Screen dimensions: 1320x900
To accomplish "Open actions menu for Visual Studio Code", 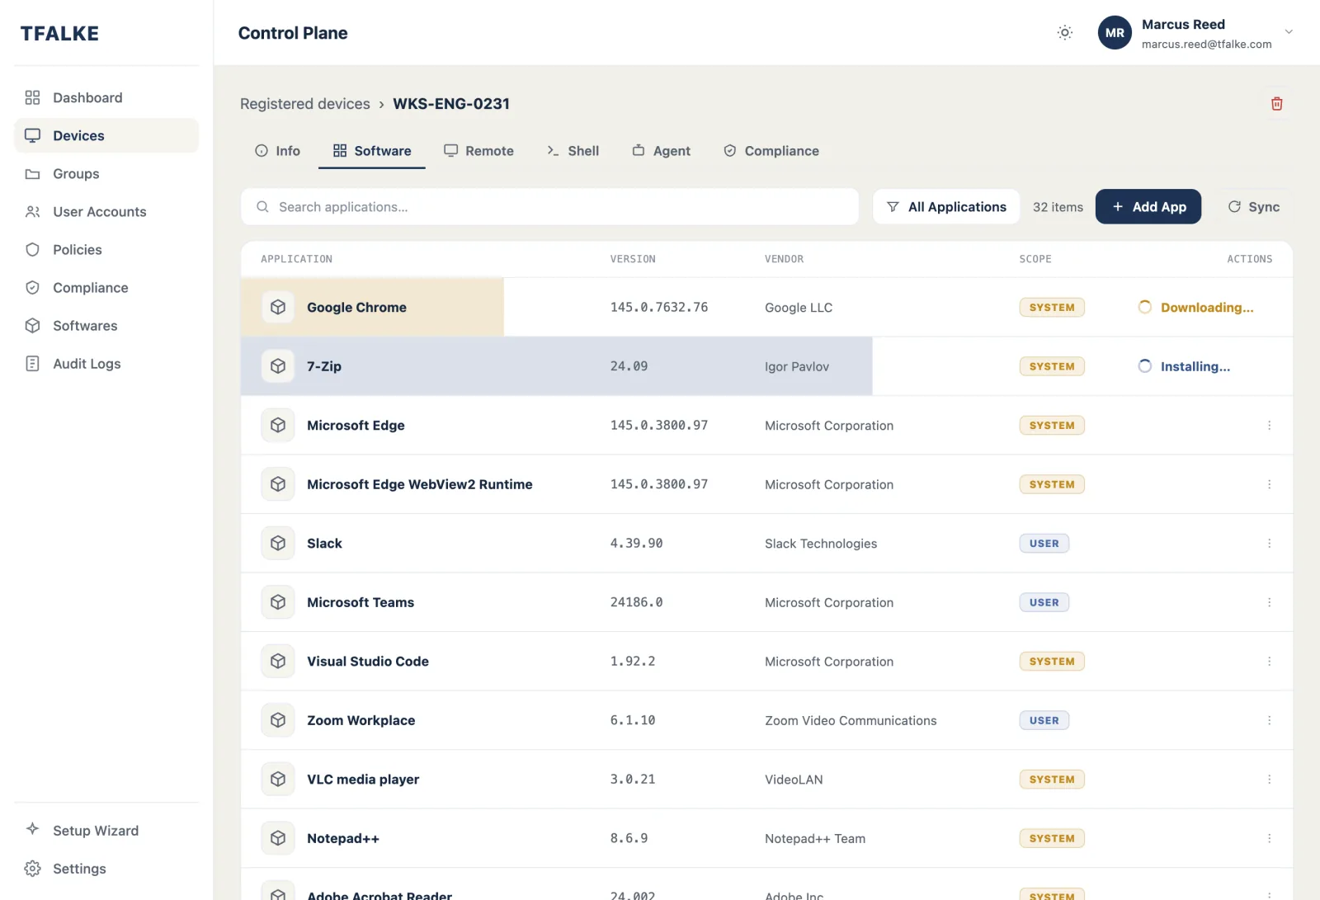I will point(1269,661).
